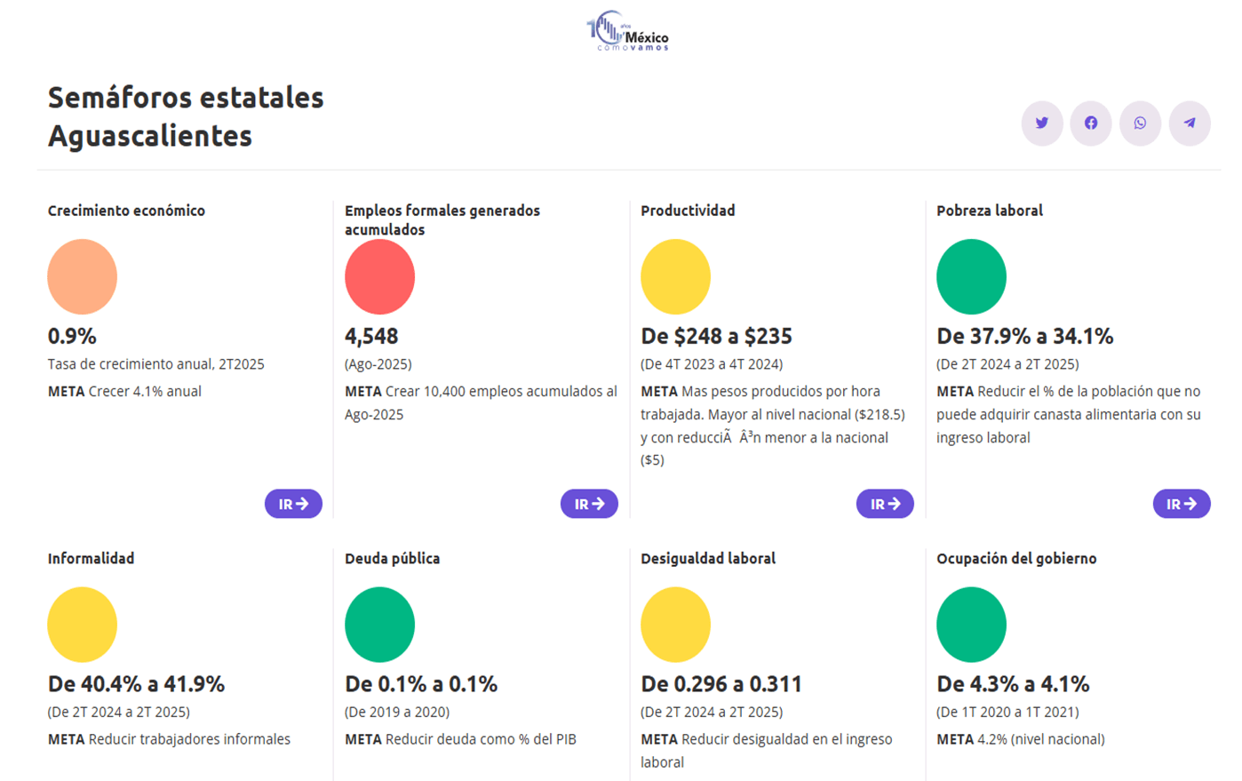The width and height of the screenshot is (1242, 781).
Task: Click the Informalidad card title
Action: [x=91, y=559]
